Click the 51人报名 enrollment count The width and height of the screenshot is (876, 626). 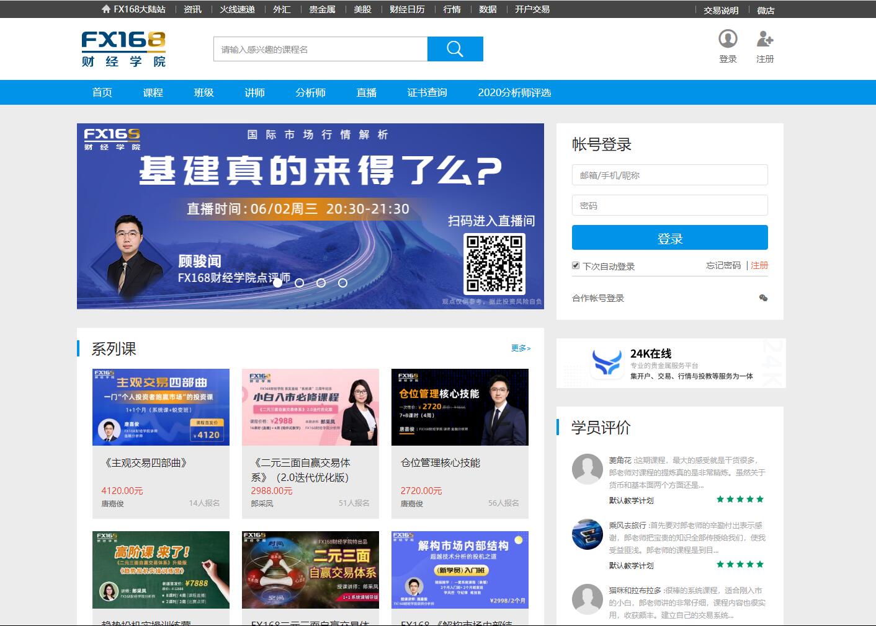(354, 503)
